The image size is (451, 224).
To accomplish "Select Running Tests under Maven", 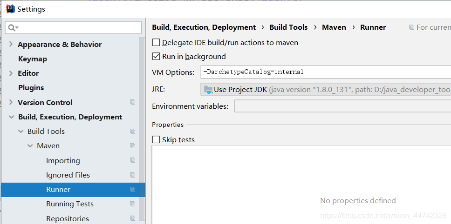I will pos(70,204).
